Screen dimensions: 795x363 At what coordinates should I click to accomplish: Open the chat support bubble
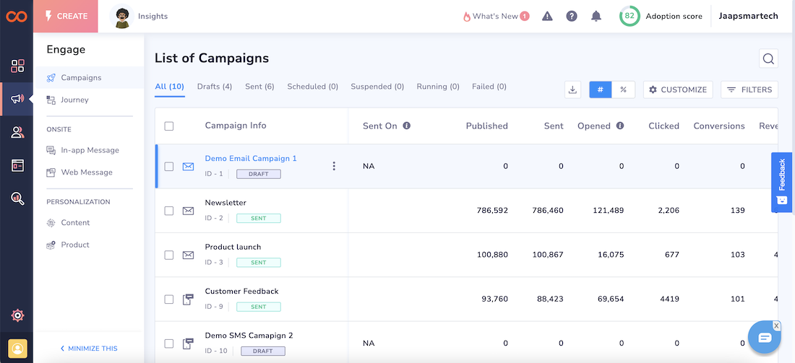[764, 337]
